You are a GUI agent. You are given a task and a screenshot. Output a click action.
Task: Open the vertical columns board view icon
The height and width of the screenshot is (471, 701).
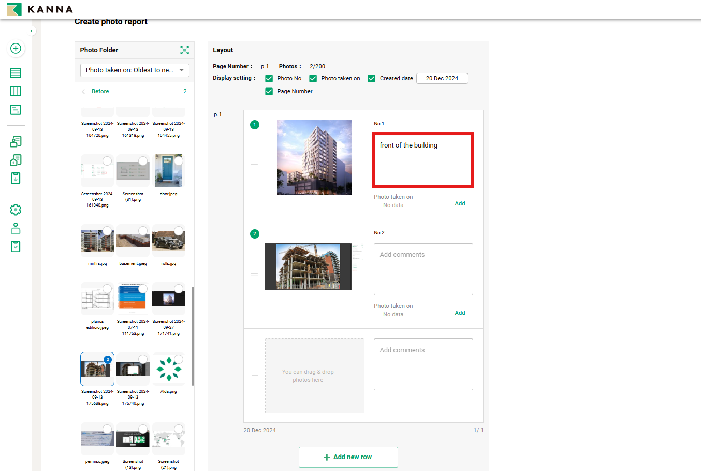click(16, 91)
